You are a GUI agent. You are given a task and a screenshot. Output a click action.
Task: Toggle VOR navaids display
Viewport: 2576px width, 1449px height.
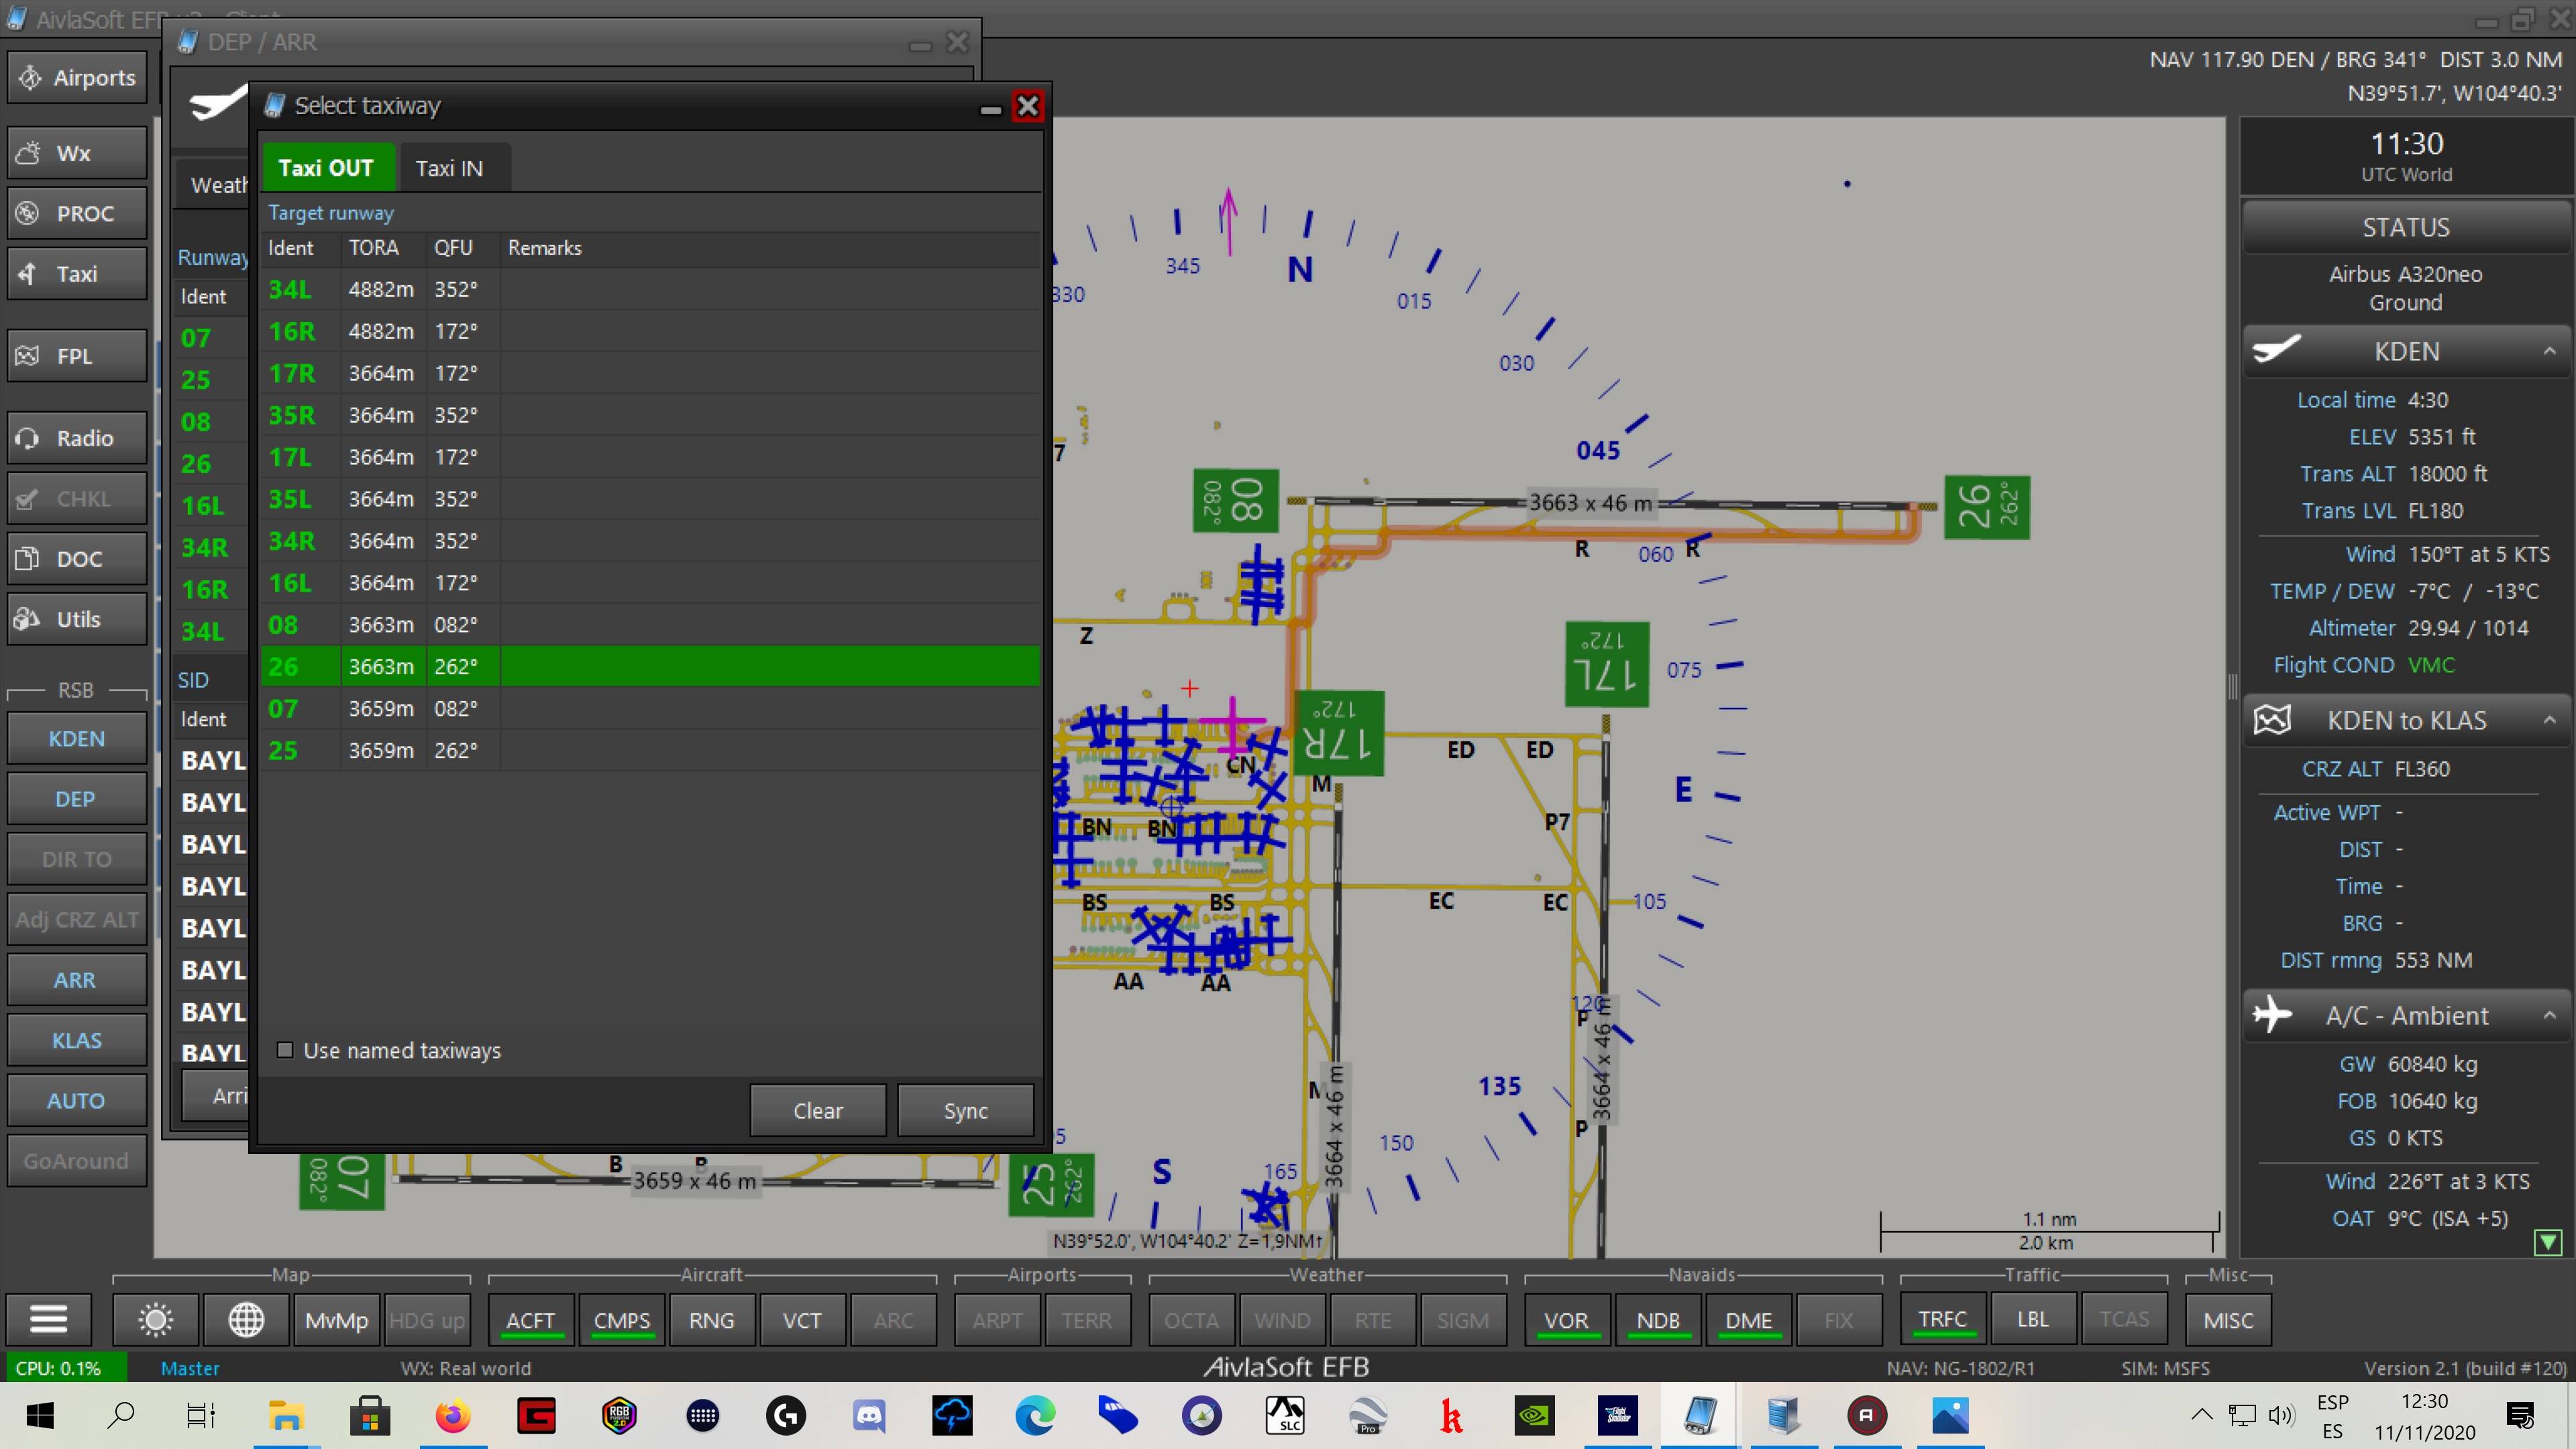(1566, 1320)
